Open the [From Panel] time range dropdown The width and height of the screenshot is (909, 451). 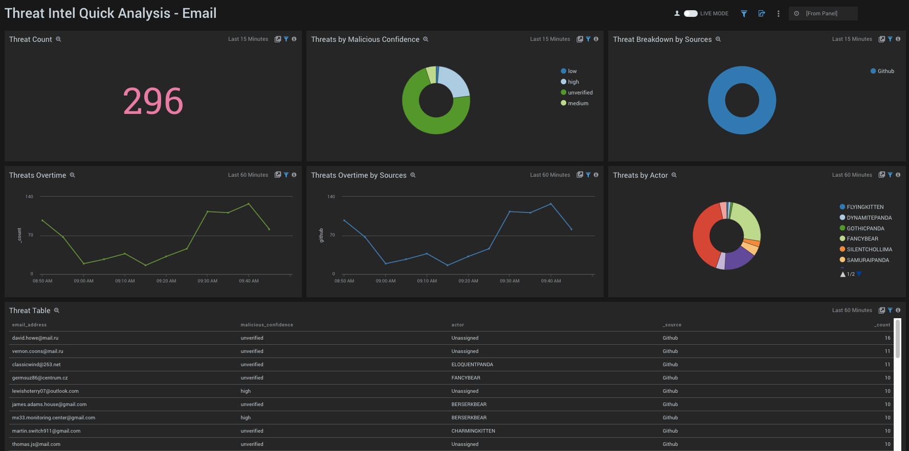click(x=823, y=14)
